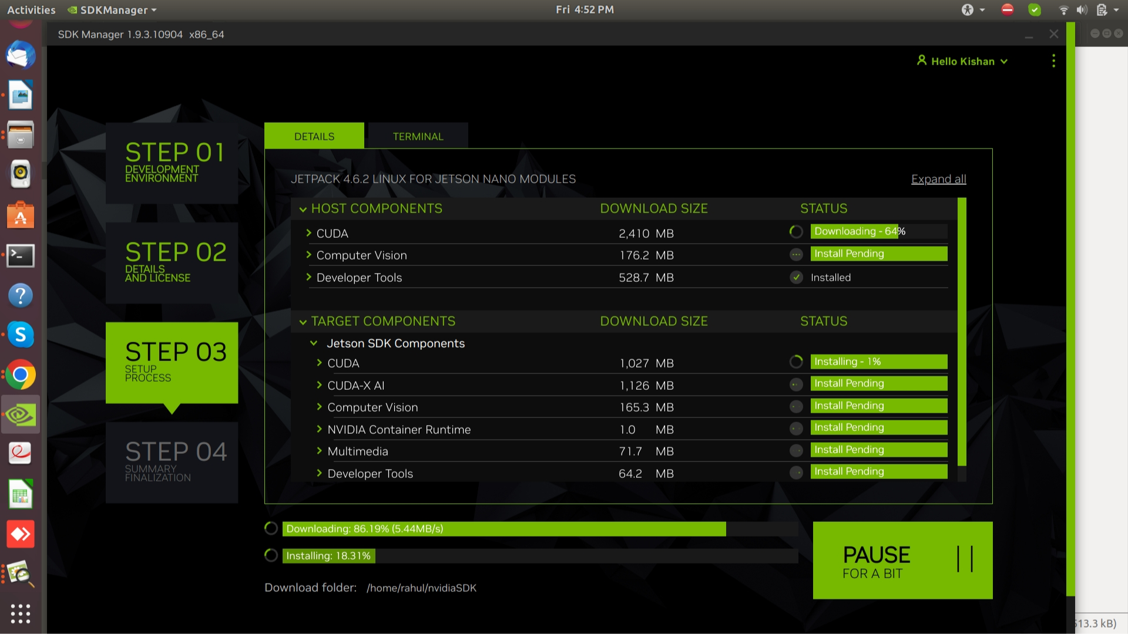Click the user account icon beside Hello Kishan
1128x634 pixels.
coord(921,60)
